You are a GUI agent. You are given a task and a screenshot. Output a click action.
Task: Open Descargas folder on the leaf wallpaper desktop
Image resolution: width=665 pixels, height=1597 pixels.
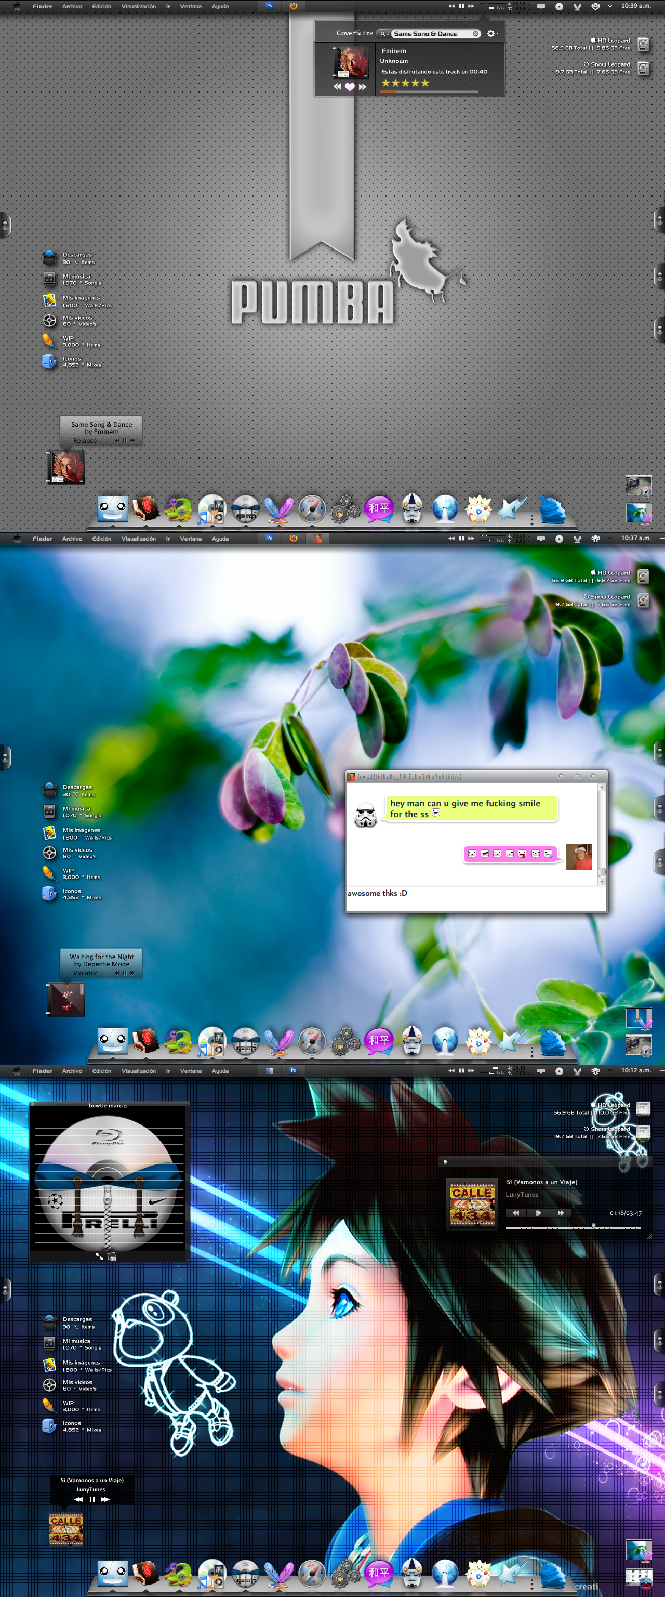pyautogui.click(x=49, y=790)
